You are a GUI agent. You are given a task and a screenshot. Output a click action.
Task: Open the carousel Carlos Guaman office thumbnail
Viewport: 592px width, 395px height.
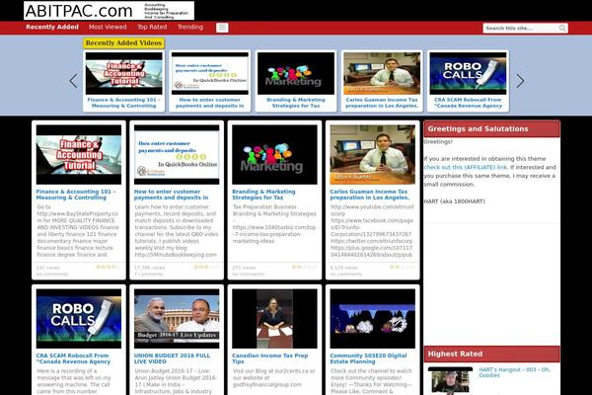[x=382, y=73]
